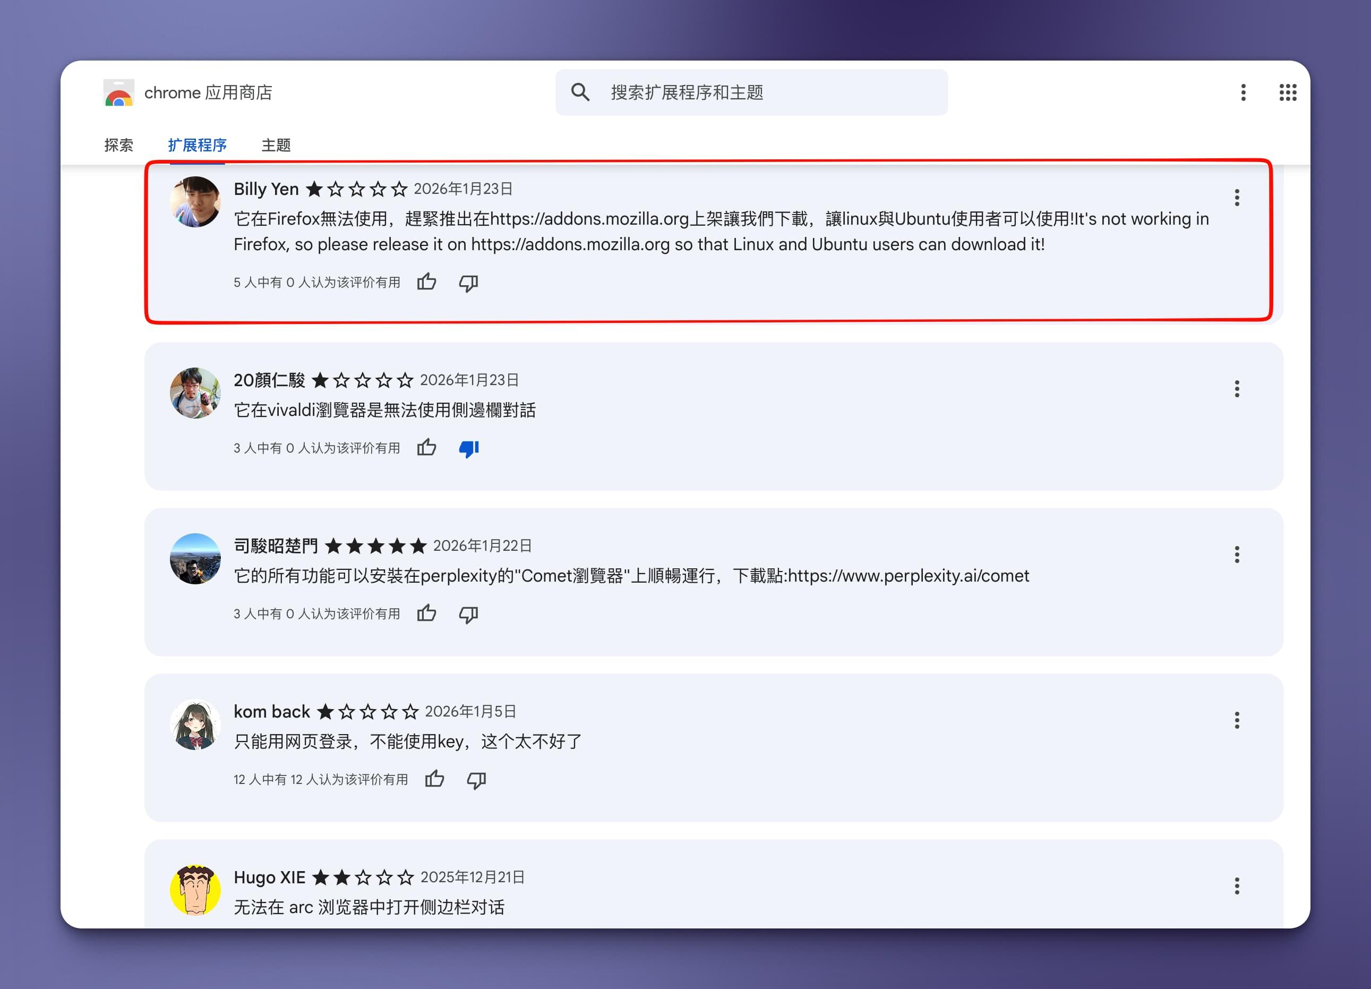Image resolution: width=1371 pixels, height=989 pixels.
Task: Open more options for Billy Yen's review
Action: (1237, 198)
